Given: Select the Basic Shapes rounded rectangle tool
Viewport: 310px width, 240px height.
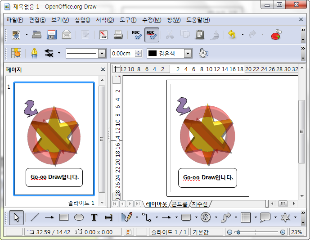Looking at the screenshot, I should (x=186, y=217).
